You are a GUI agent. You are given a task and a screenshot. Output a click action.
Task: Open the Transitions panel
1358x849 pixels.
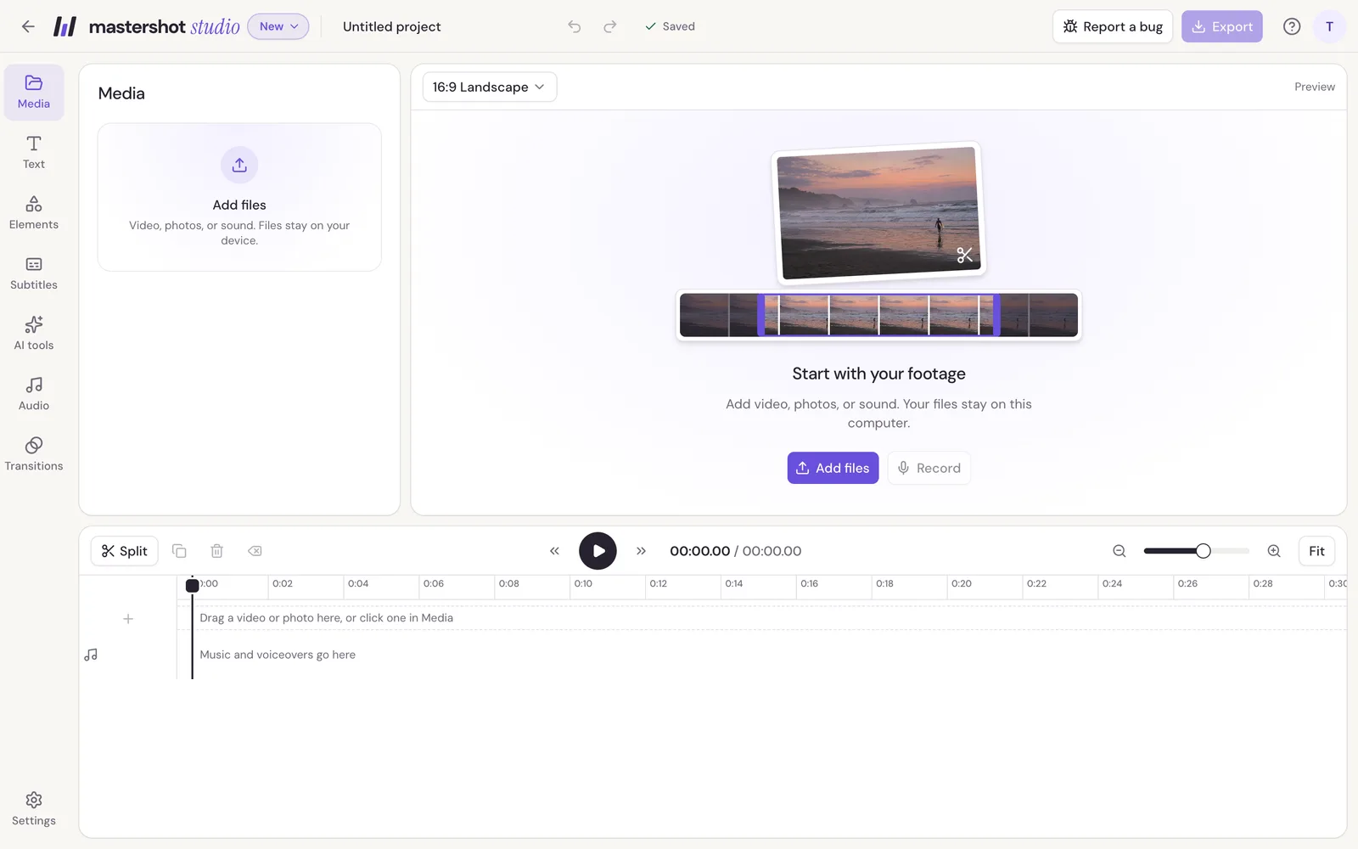pyautogui.click(x=34, y=454)
